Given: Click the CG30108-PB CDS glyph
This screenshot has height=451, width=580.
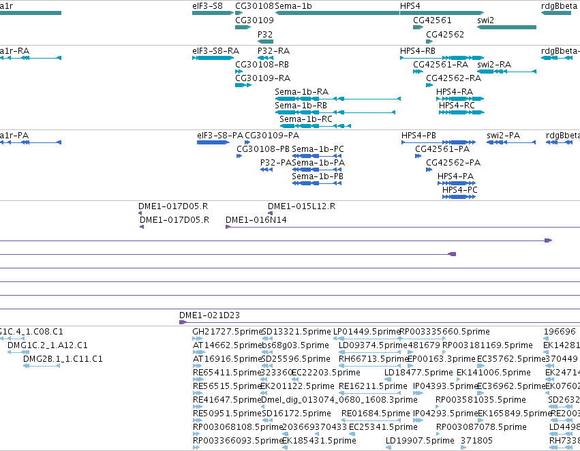Looking at the screenshot, I should coord(239,156).
